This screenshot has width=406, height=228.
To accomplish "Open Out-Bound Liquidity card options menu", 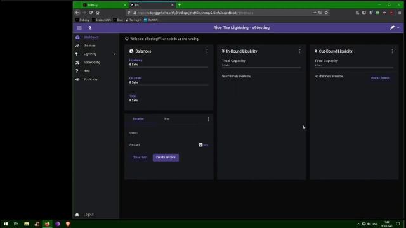I will [392, 51].
